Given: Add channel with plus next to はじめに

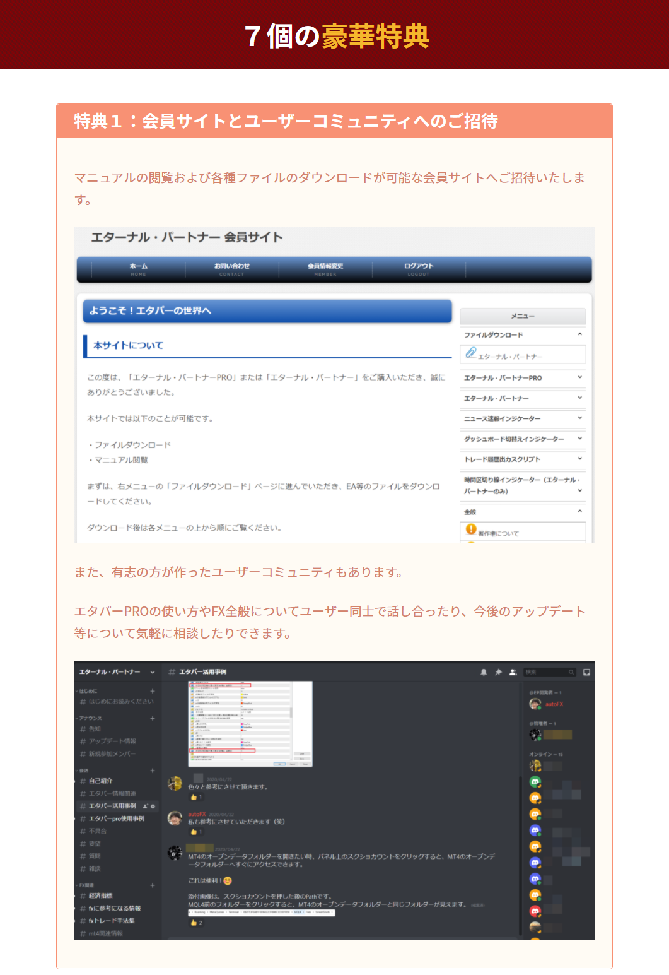Looking at the screenshot, I should 153,691.
